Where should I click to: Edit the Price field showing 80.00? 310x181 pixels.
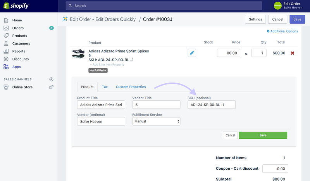pos(228,53)
